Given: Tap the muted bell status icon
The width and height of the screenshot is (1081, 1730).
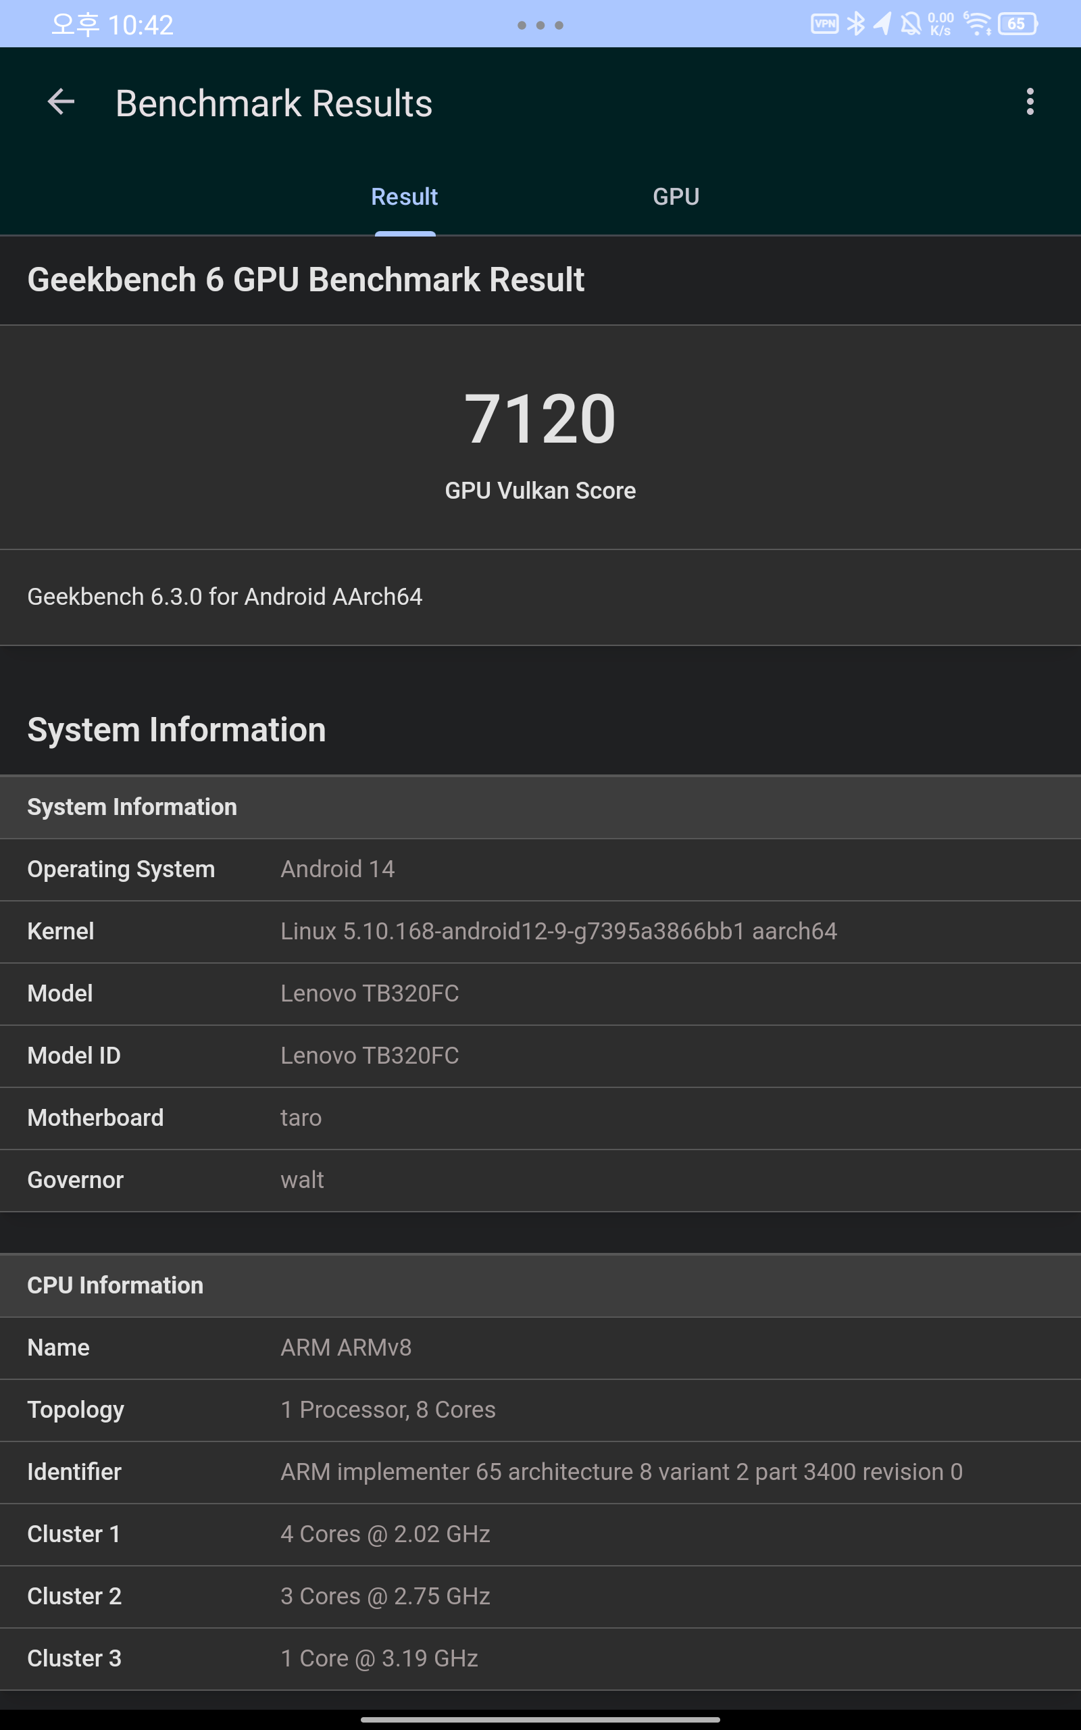Looking at the screenshot, I should (910, 24).
